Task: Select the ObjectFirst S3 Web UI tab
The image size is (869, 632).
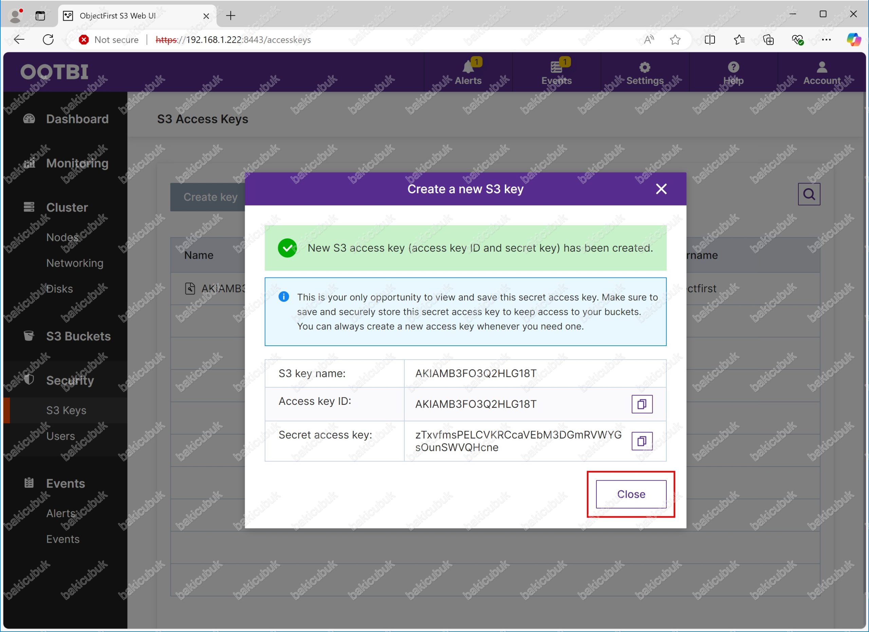Action: pos(137,16)
